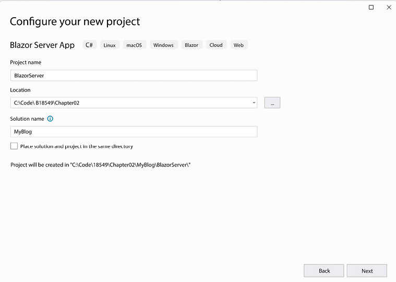Select the Linux tag

110,45
